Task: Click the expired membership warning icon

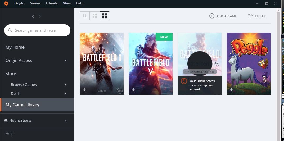Action: click(184, 81)
